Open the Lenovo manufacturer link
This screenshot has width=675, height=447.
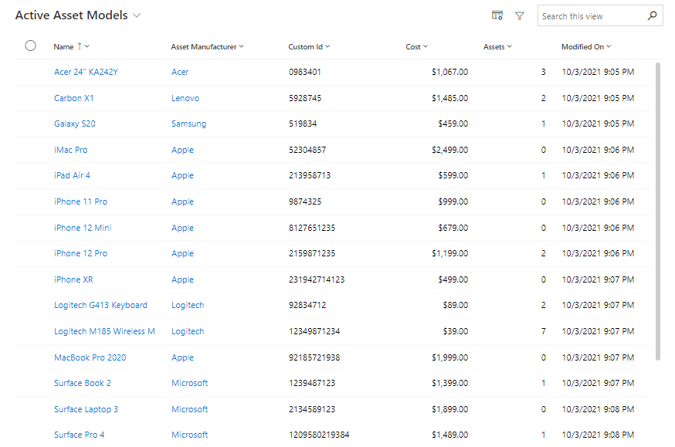(x=185, y=98)
